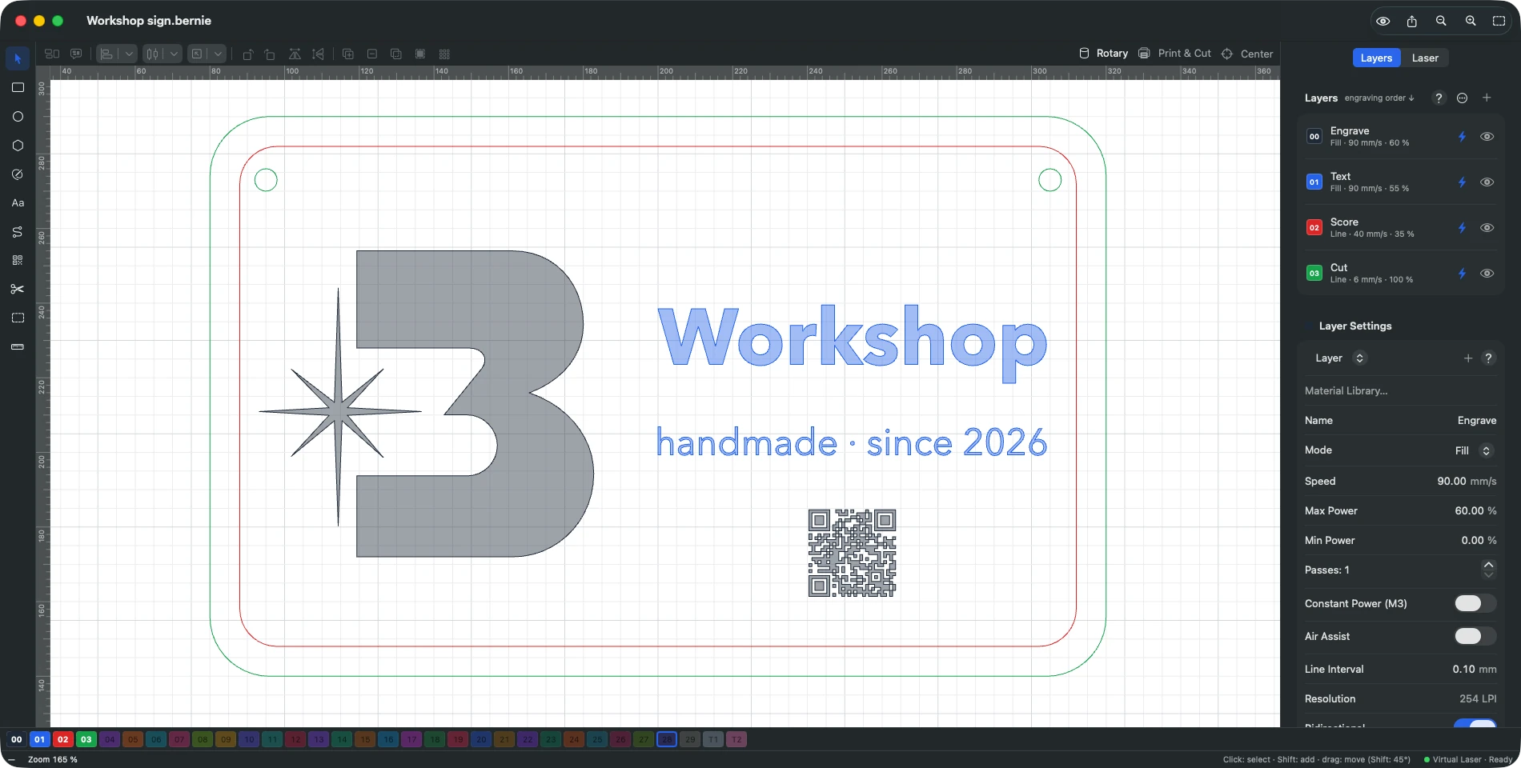
Task: Toggle the preview eye in title bar
Action: 1383,21
